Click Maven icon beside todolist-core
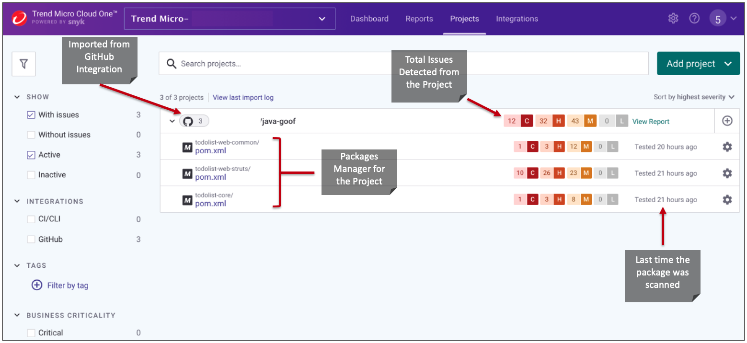Screen dimensions: 747x343 [187, 200]
